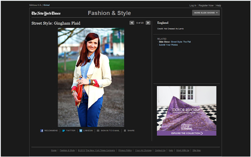251x157 pixels.
Task: Click the Share plus icon
Action: click(125, 131)
